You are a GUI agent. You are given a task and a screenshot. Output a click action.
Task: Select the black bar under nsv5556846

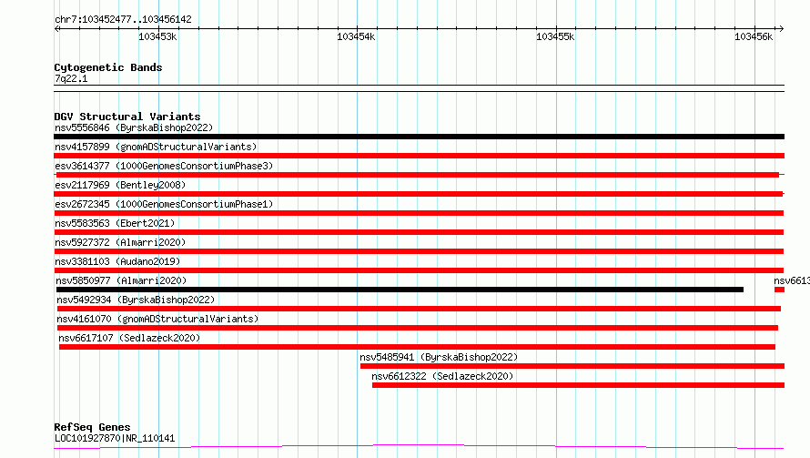[x=419, y=137]
